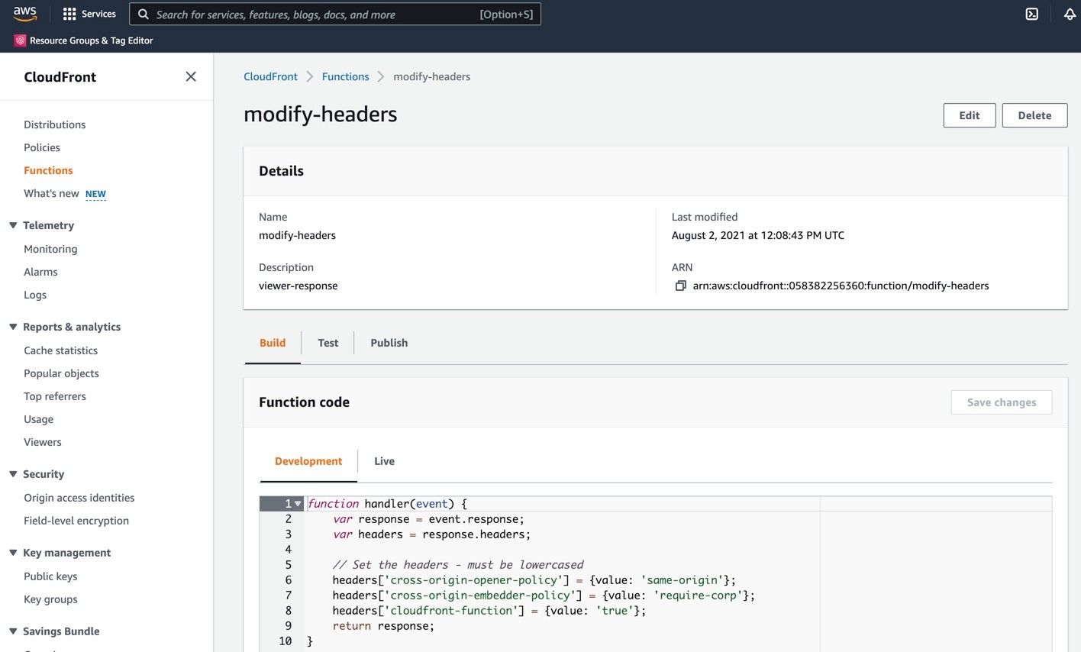Collapse the Security section
1081x652 pixels.
pos(13,474)
